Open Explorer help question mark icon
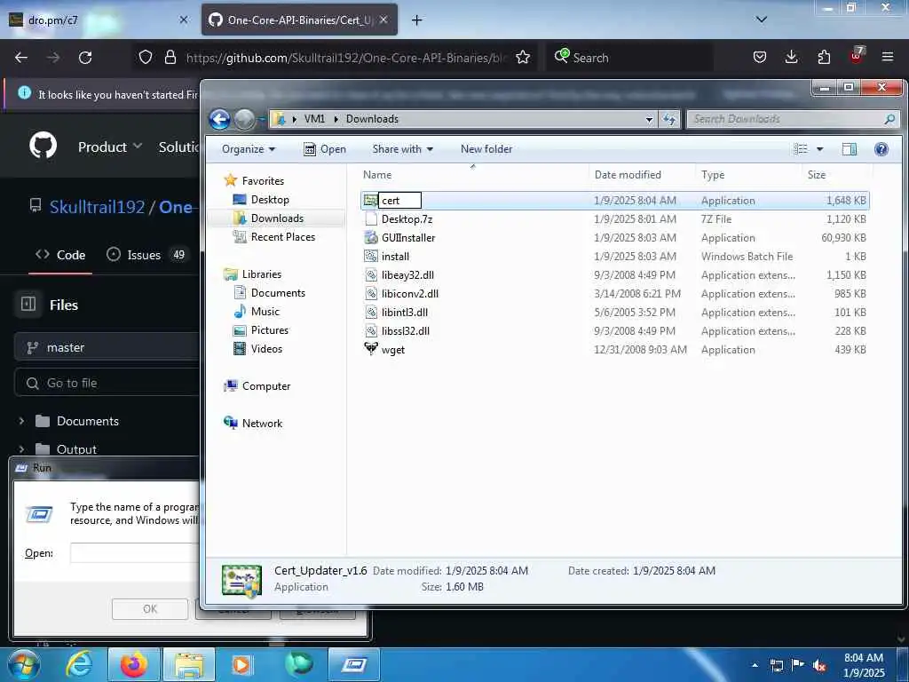The height and width of the screenshot is (682, 909). point(881,149)
